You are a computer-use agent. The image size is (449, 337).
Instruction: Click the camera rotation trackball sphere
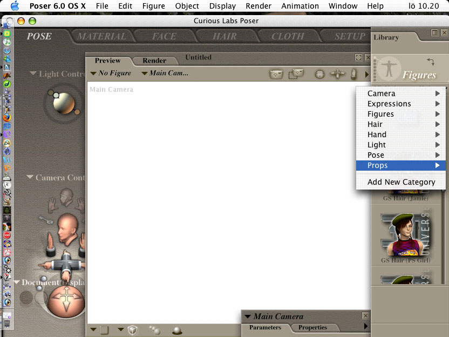[x=66, y=302]
